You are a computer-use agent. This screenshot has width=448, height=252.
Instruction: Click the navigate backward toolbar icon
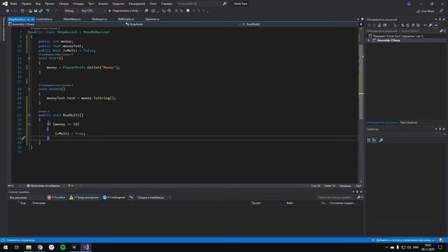8,11
